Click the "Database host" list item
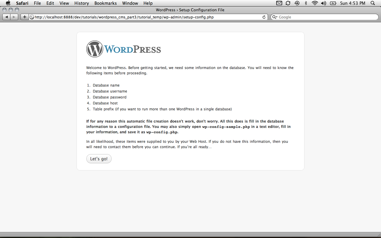The image size is (381, 238). (105, 103)
